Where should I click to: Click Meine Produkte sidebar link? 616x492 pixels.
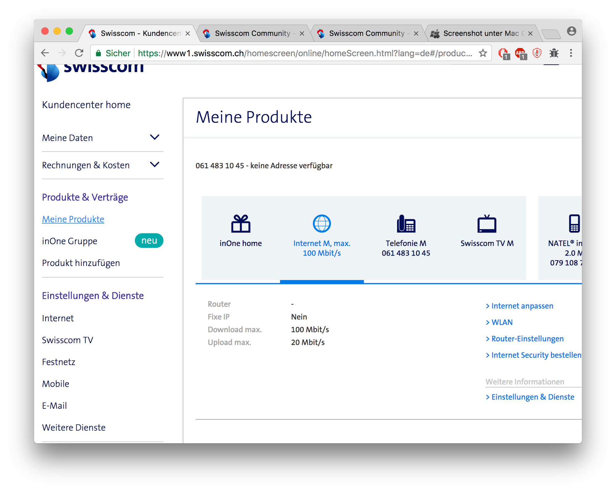[x=73, y=219]
